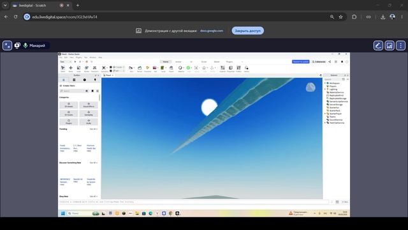The height and width of the screenshot is (230, 408).
Task: Click the command bar input field
Action: pyautogui.click(x=194, y=202)
